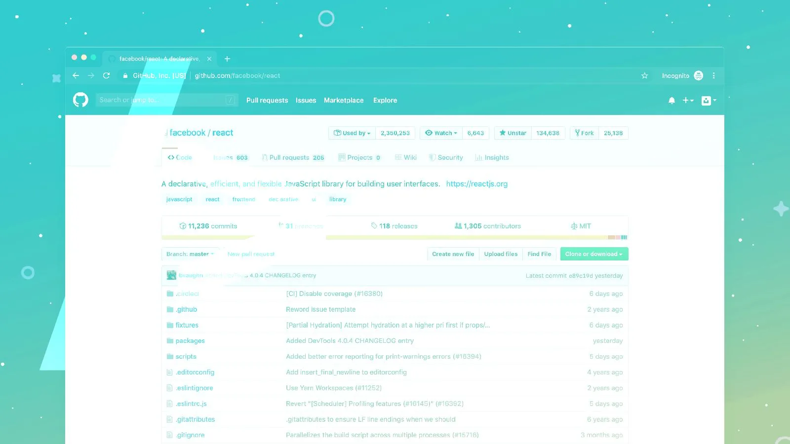Open the fixtures folder
Image resolution: width=790 pixels, height=444 pixels.
[187, 325]
